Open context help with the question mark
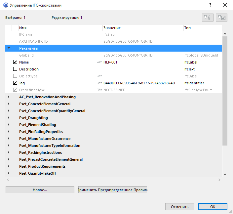The width and height of the screenshot is (233, 214). click(210, 5)
